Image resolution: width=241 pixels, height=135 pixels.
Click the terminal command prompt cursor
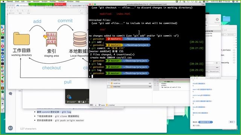click(x=92, y=76)
